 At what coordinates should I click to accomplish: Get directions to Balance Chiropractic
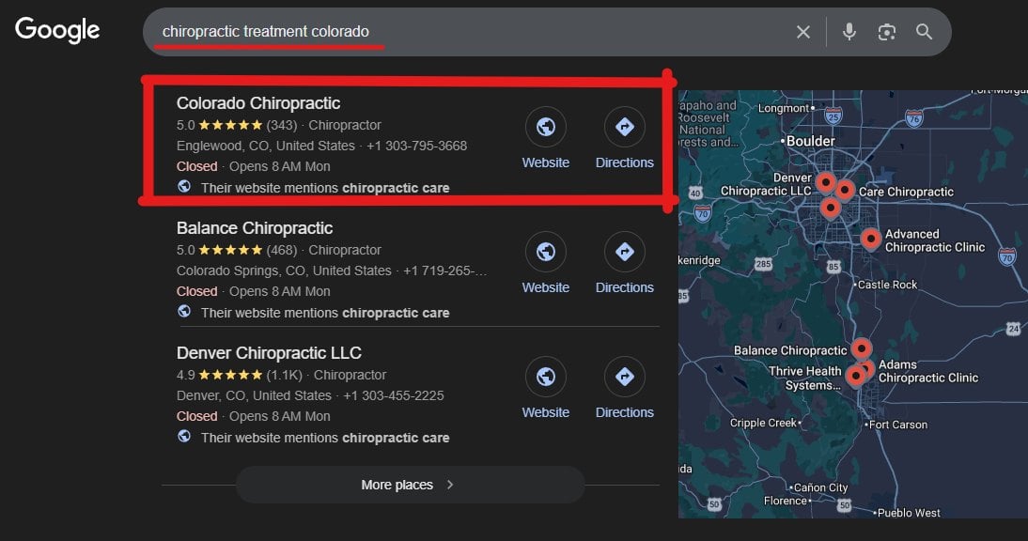(x=624, y=252)
